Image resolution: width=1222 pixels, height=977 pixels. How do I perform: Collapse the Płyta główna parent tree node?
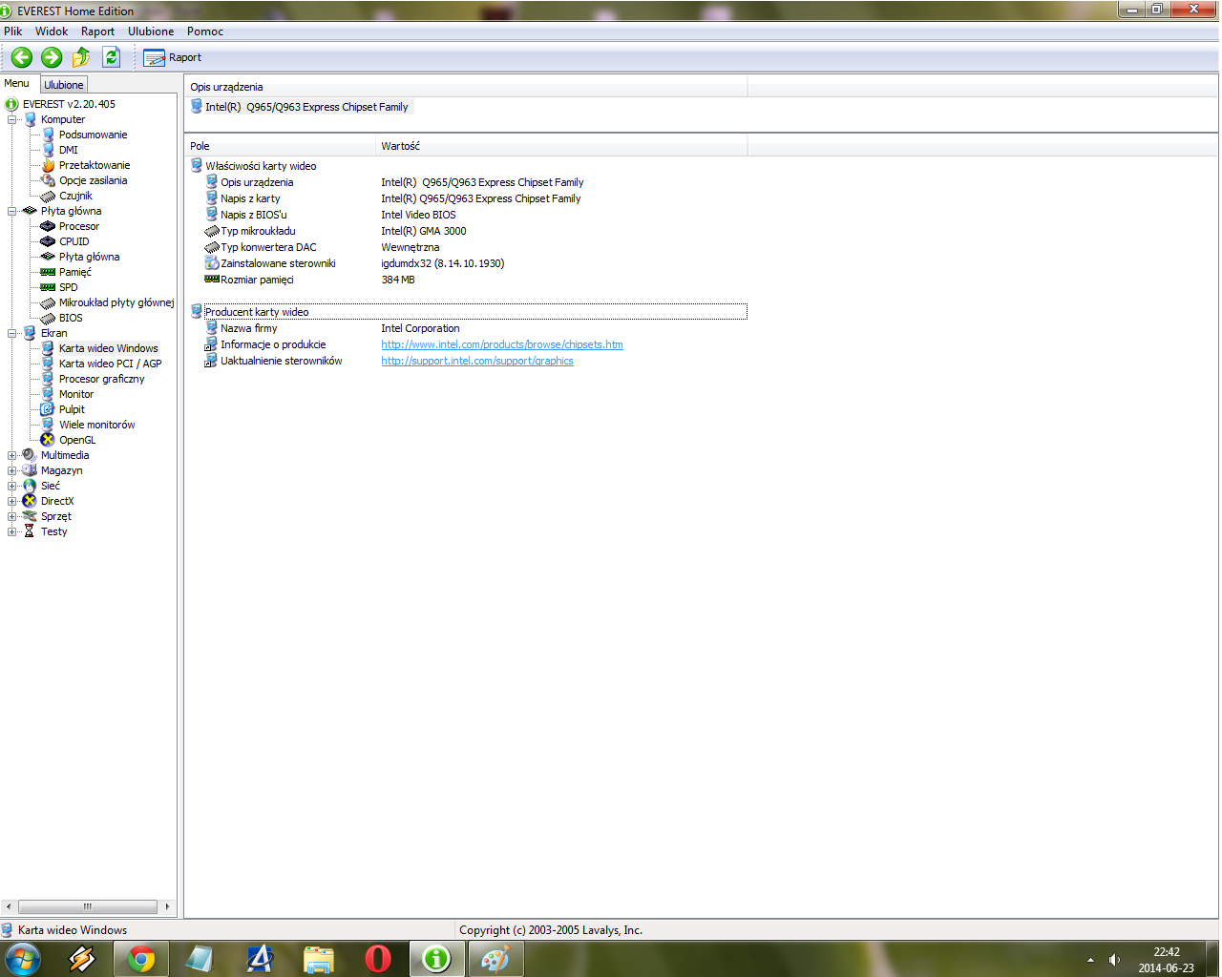(x=12, y=211)
